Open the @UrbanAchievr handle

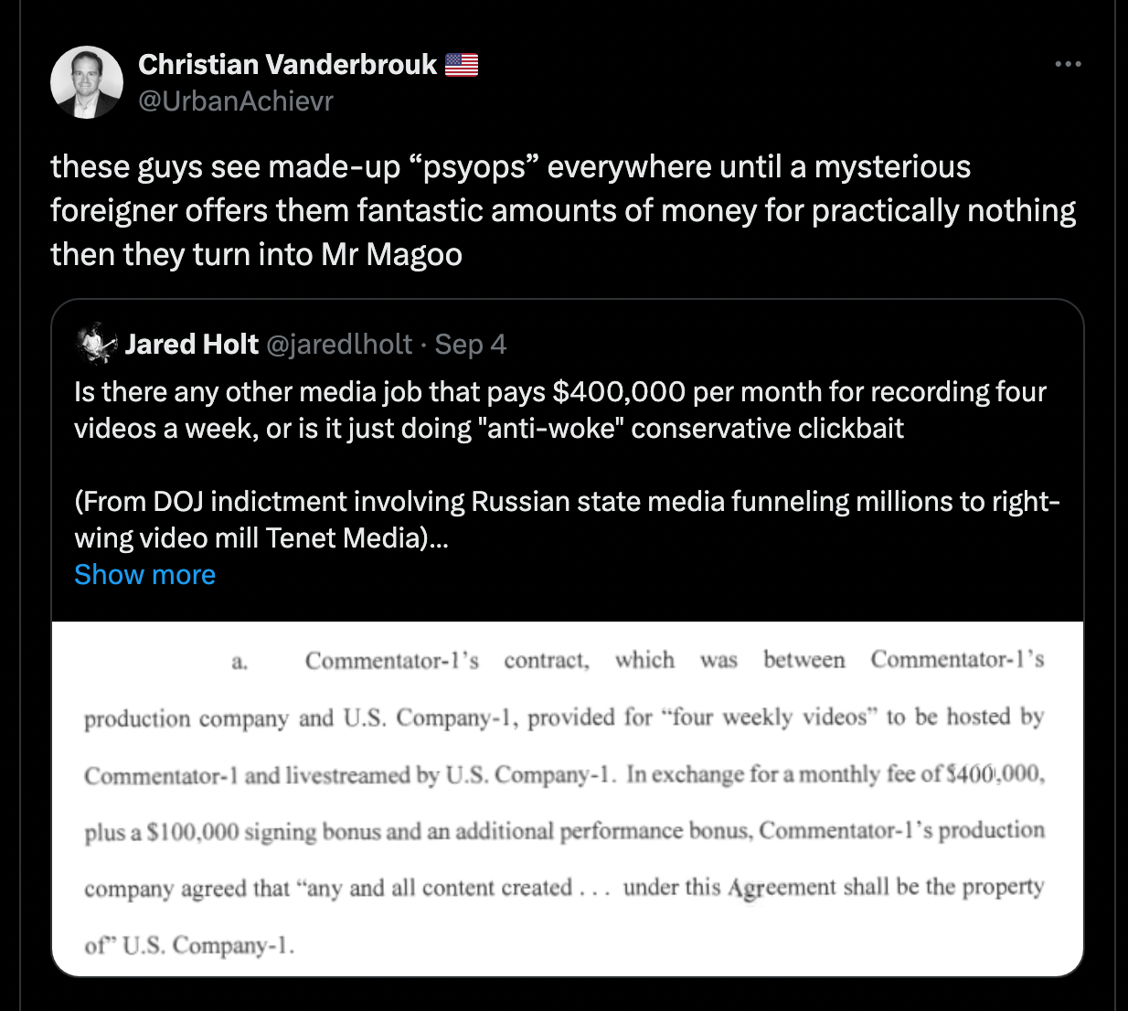click(236, 101)
